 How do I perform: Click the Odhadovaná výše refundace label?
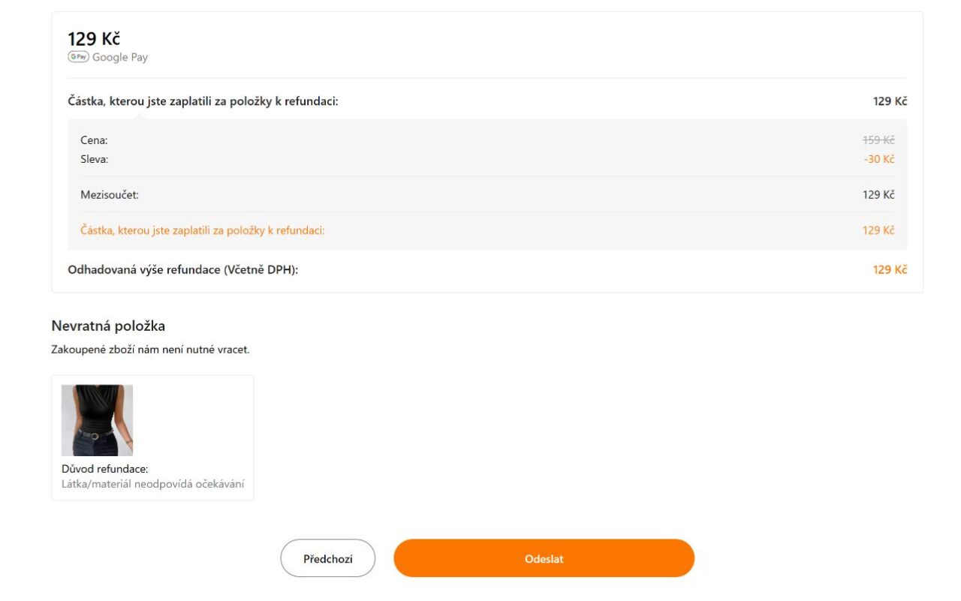(182, 269)
